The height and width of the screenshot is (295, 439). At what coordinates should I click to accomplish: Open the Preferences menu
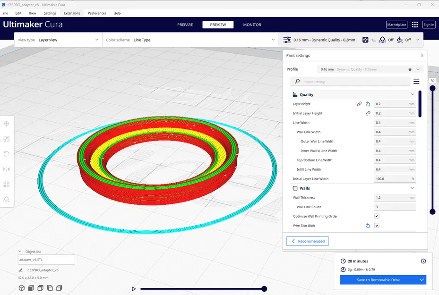click(97, 13)
